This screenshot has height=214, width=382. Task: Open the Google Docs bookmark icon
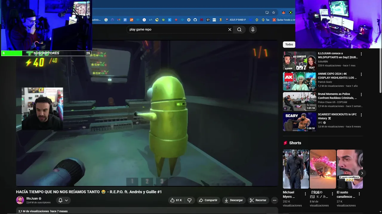click(x=125, y=20)
